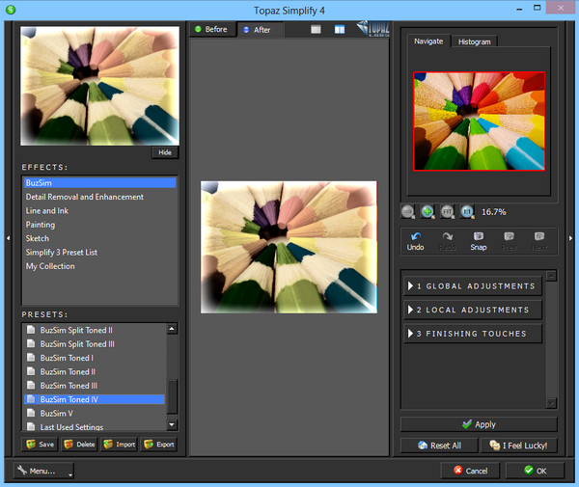The height and width of the screenshot is (487, 579).
Task: Switch to the Histogram tab
Action: coord(474,41)
